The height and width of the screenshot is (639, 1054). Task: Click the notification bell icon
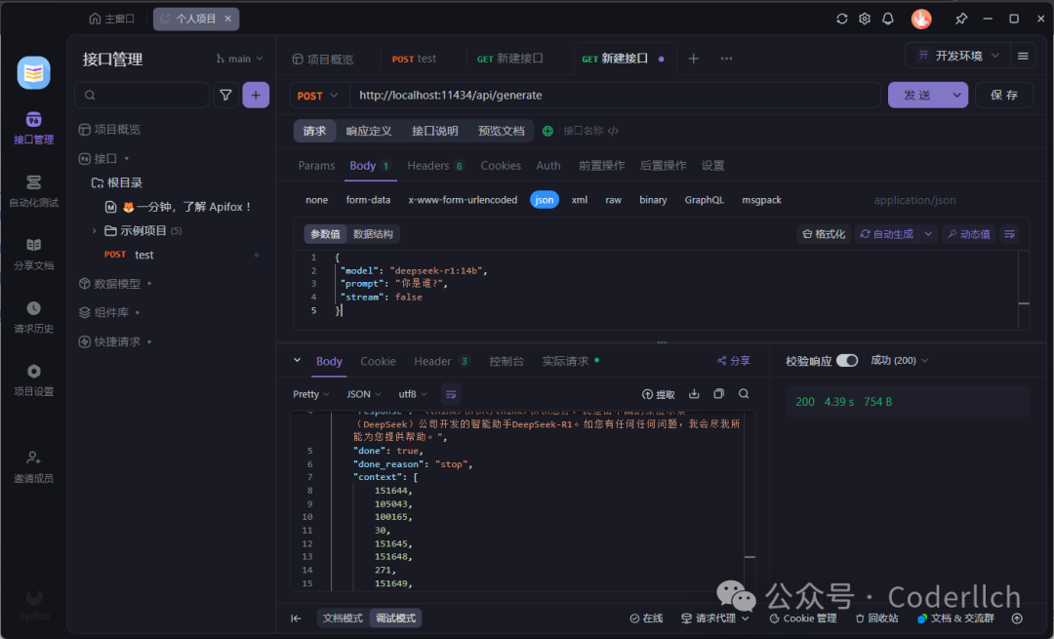click(888, 20)
